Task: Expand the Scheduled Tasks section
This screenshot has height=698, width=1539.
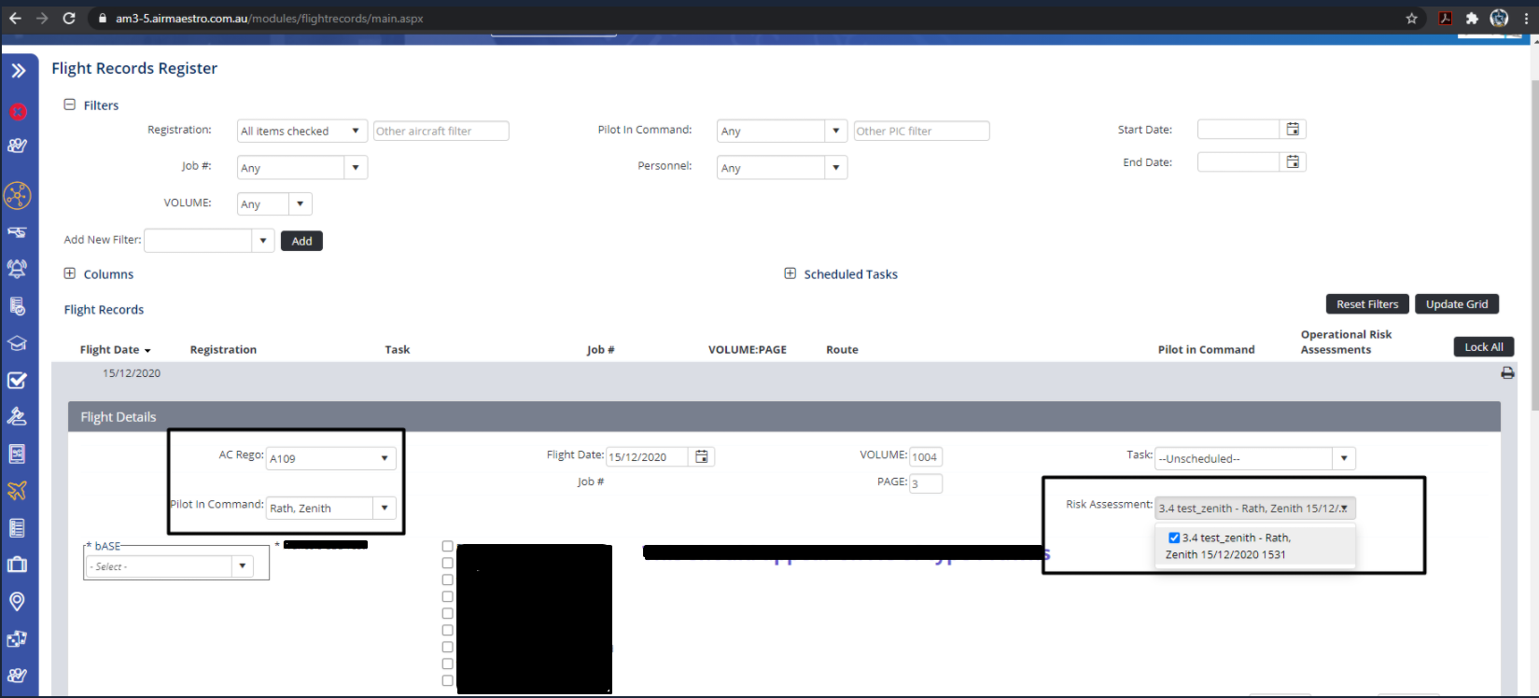Action: (790, 273)
